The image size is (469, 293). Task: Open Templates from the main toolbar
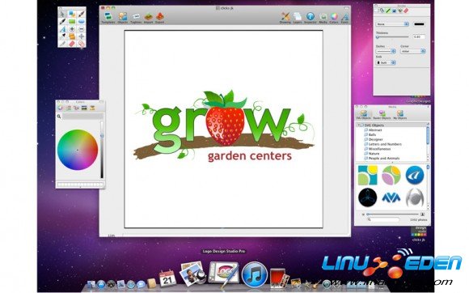coord(108,18)
